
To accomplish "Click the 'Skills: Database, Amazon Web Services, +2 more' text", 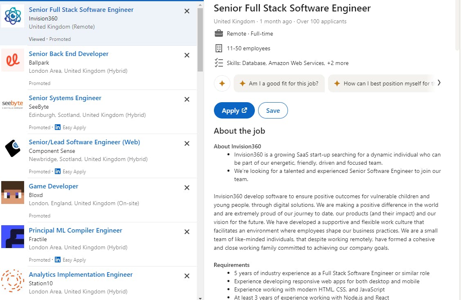I will [288, 63].
